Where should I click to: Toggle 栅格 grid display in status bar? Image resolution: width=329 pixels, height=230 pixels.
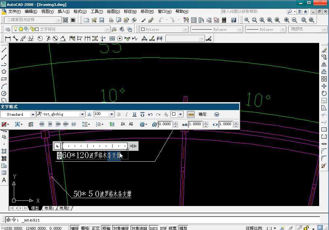click(x=85, y=228)
